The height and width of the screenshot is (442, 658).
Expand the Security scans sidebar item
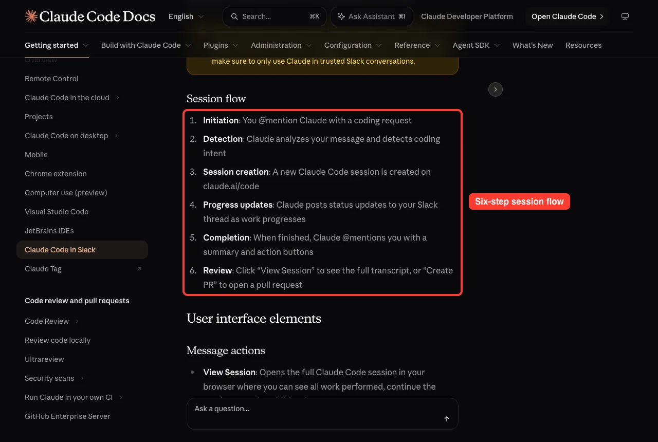(82, 378)
